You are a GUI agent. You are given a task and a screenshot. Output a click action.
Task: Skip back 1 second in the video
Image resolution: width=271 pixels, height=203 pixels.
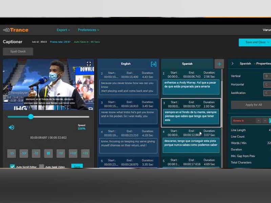(36, 153)
